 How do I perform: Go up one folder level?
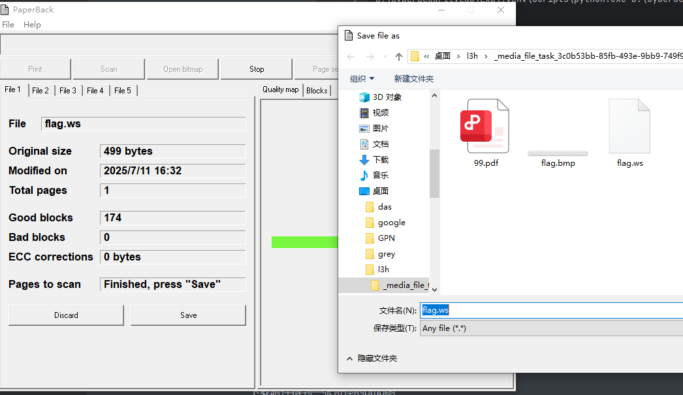(398, 57)
